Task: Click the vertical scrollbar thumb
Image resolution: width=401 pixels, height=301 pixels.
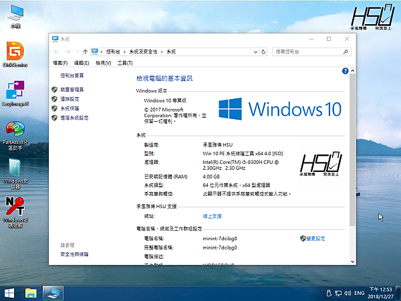Action: coord(352,150)
